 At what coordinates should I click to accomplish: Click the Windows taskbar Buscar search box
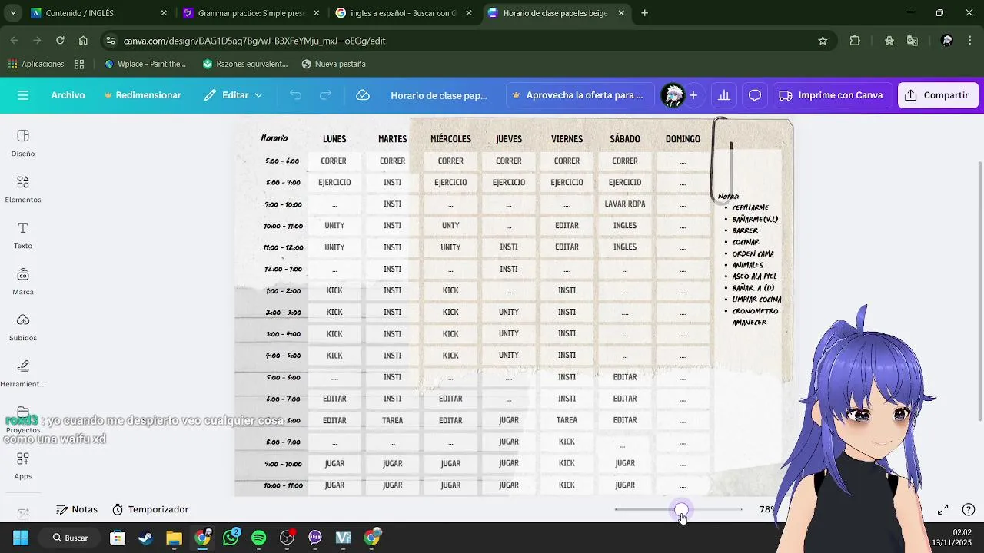pyautogui.click(x=70, y=538)
